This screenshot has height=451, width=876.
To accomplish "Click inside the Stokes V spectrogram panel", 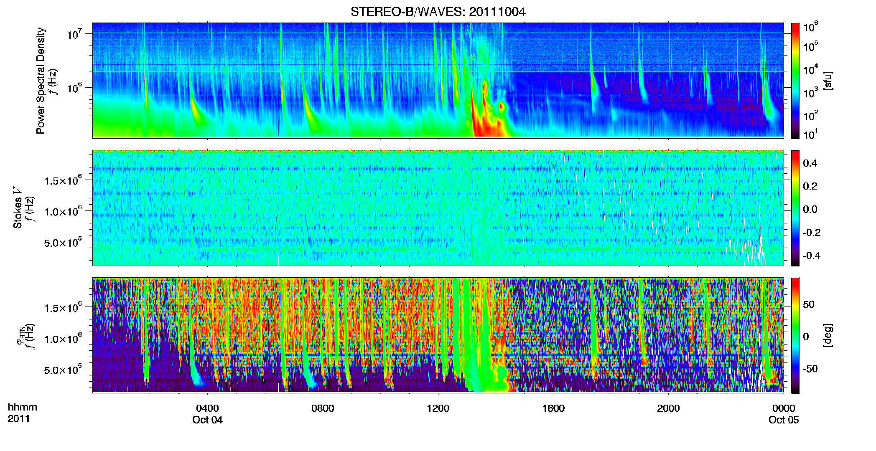I will coord(438,208).
